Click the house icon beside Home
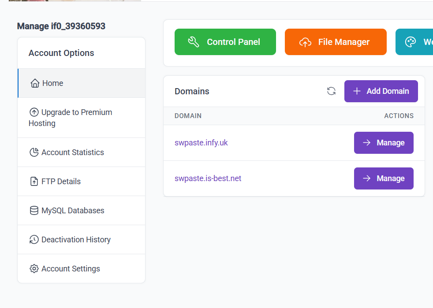 (x=35, y=83)
